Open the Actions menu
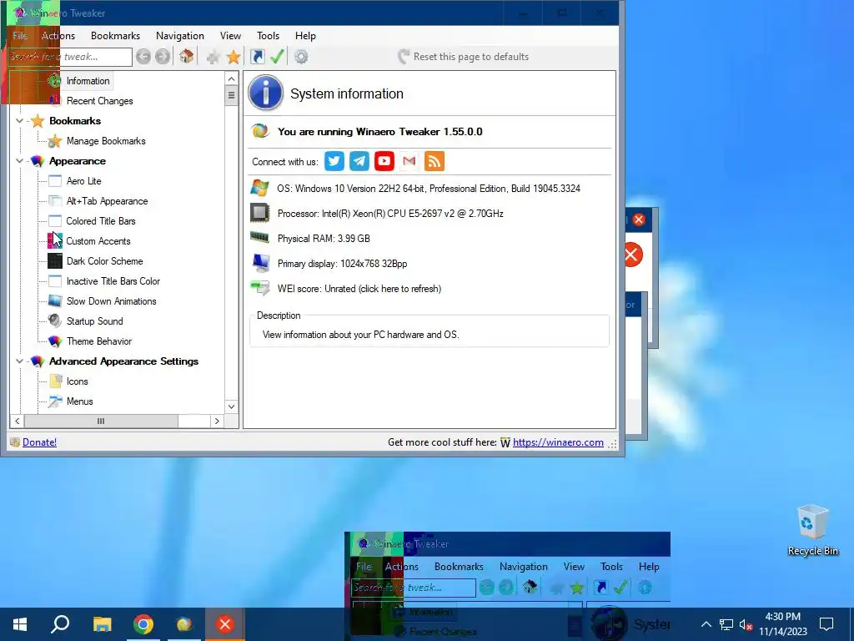Image resolution: width=854 pixels, height=641 pixels. click(58, 36)
